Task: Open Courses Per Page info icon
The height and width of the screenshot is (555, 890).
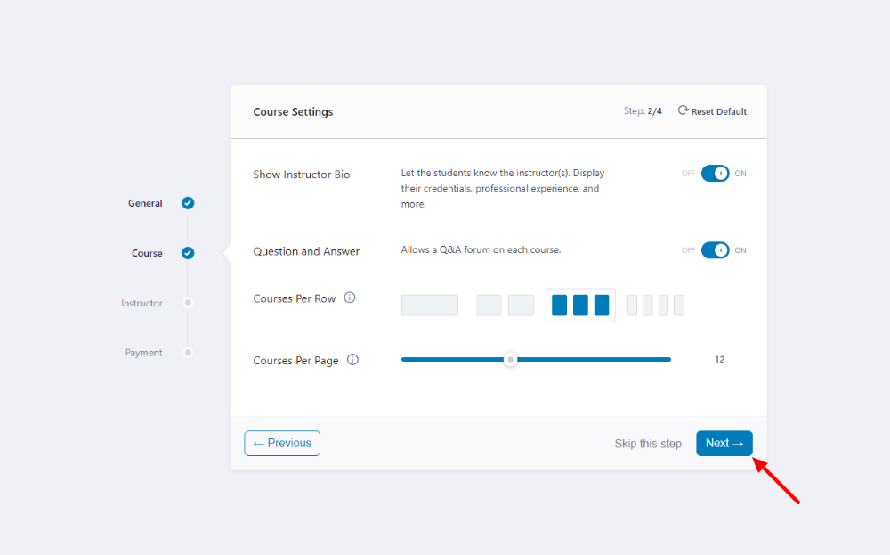Action: click(x=352, y=359)
